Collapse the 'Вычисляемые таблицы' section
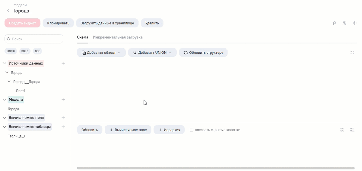Viewport: 362px width, 171px height. (5, 127)
